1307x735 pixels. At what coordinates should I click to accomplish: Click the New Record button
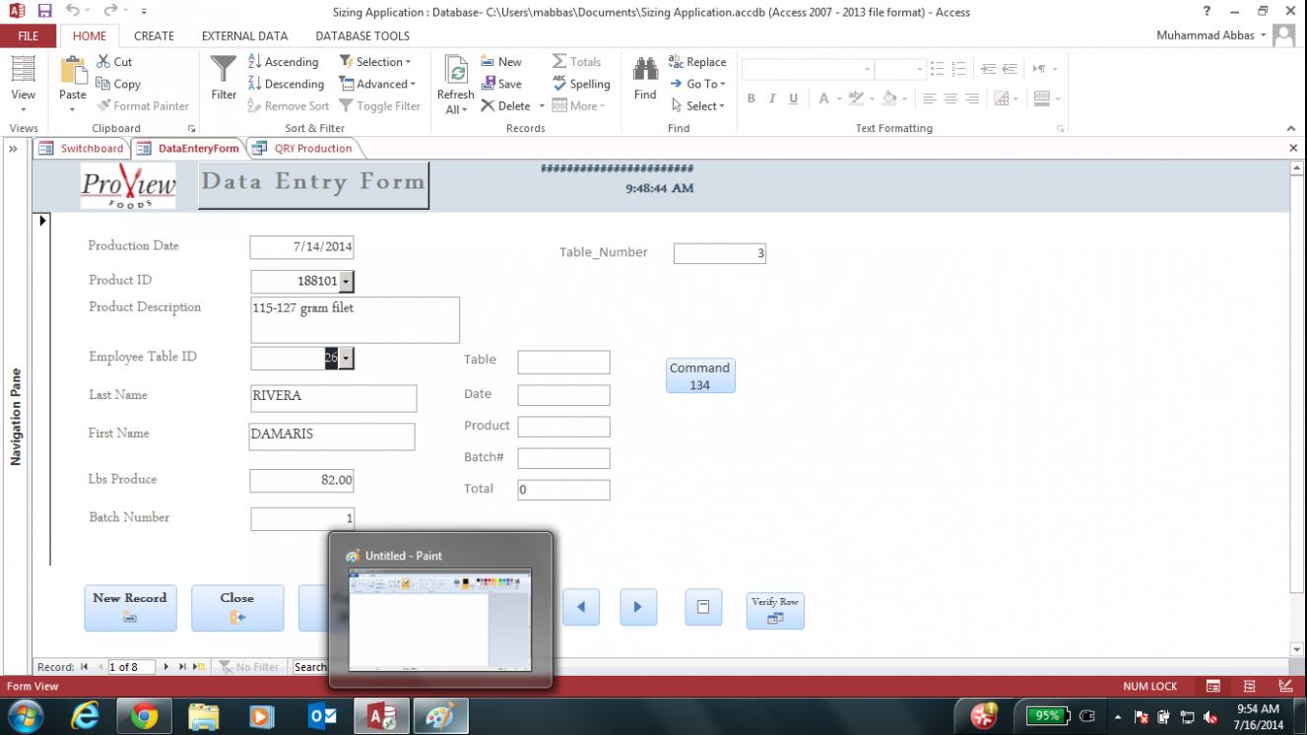coord(130,608)
